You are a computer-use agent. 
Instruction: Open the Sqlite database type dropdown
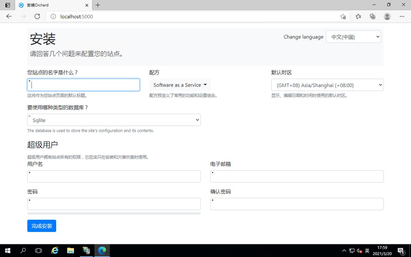pos(114,120)
